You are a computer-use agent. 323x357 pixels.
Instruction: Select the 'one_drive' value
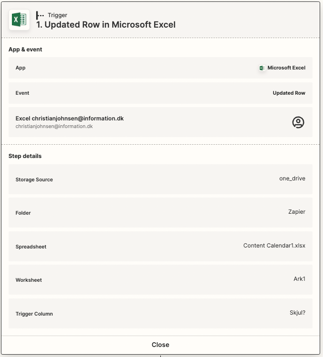[292, 178]
